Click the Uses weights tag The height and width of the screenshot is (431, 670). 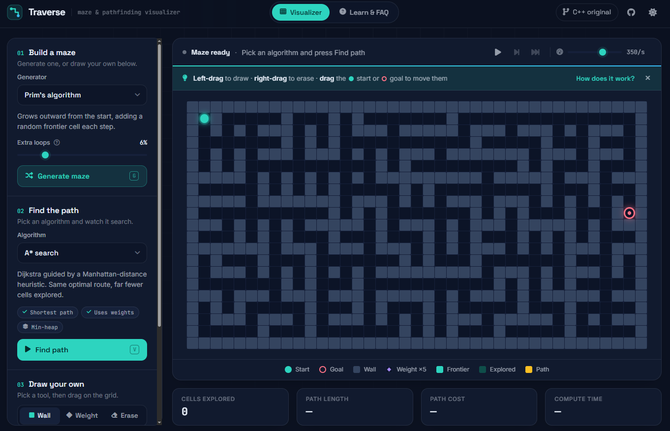(x=110, y=312)
